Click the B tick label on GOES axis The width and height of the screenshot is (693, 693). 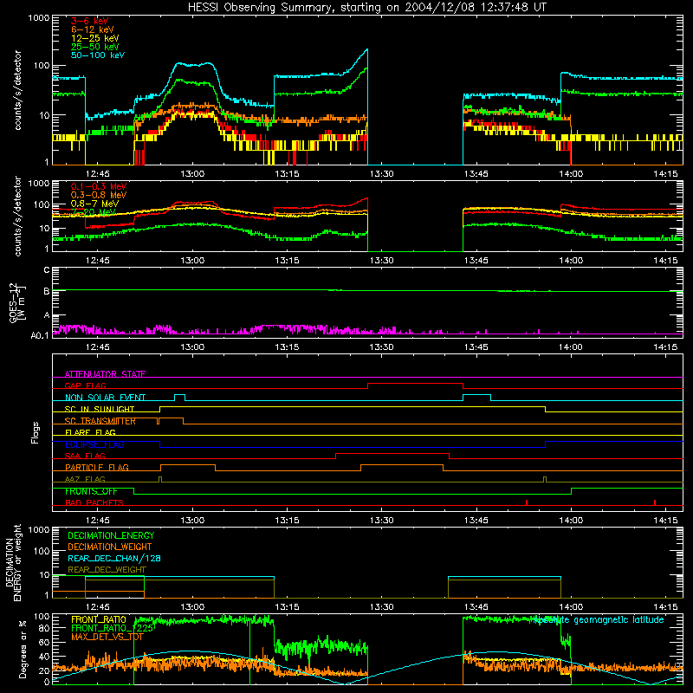coord(47,291)
